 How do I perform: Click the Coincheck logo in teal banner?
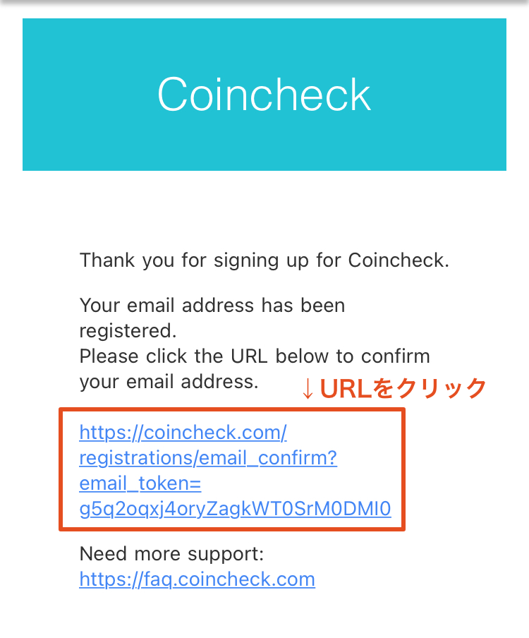point(264,95)
